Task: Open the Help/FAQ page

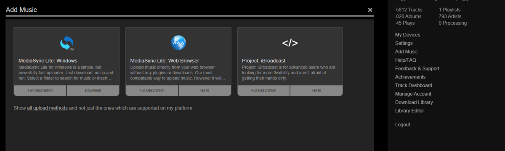Action: 406,60
